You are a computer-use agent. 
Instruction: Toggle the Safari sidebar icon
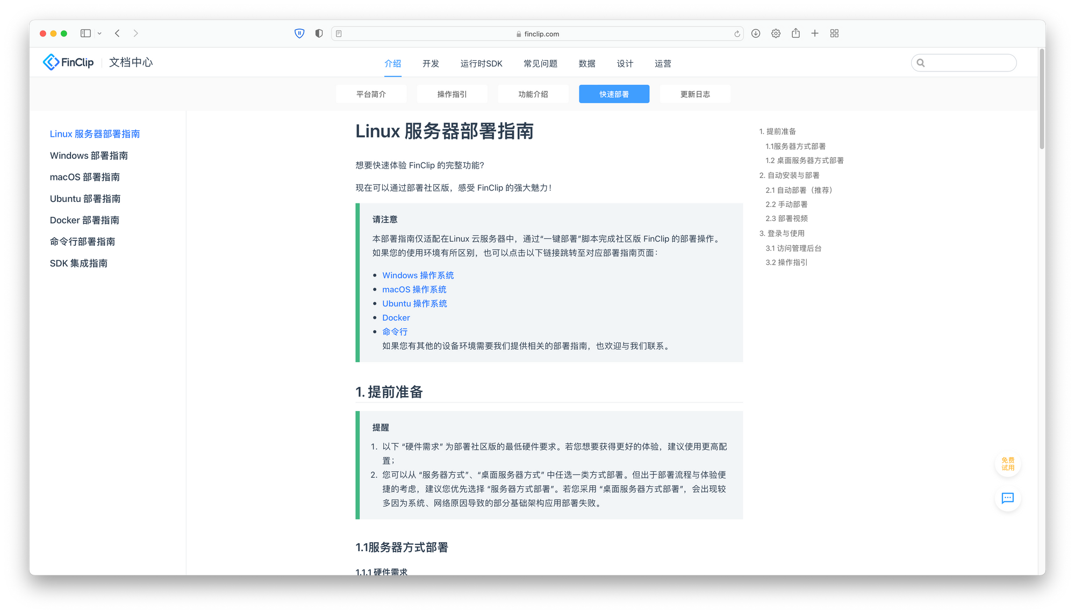pyautogui.click(x=85, y=33)
